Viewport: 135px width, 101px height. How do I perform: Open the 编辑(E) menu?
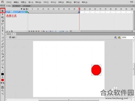tap(16, 2)
